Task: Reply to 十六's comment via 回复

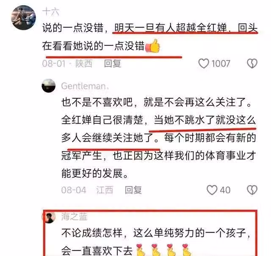Action: [113, 64]
